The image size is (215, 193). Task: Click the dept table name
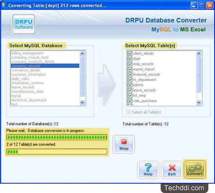tap(136, 59)
